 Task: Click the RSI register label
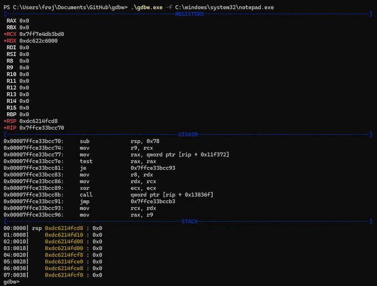11,54
